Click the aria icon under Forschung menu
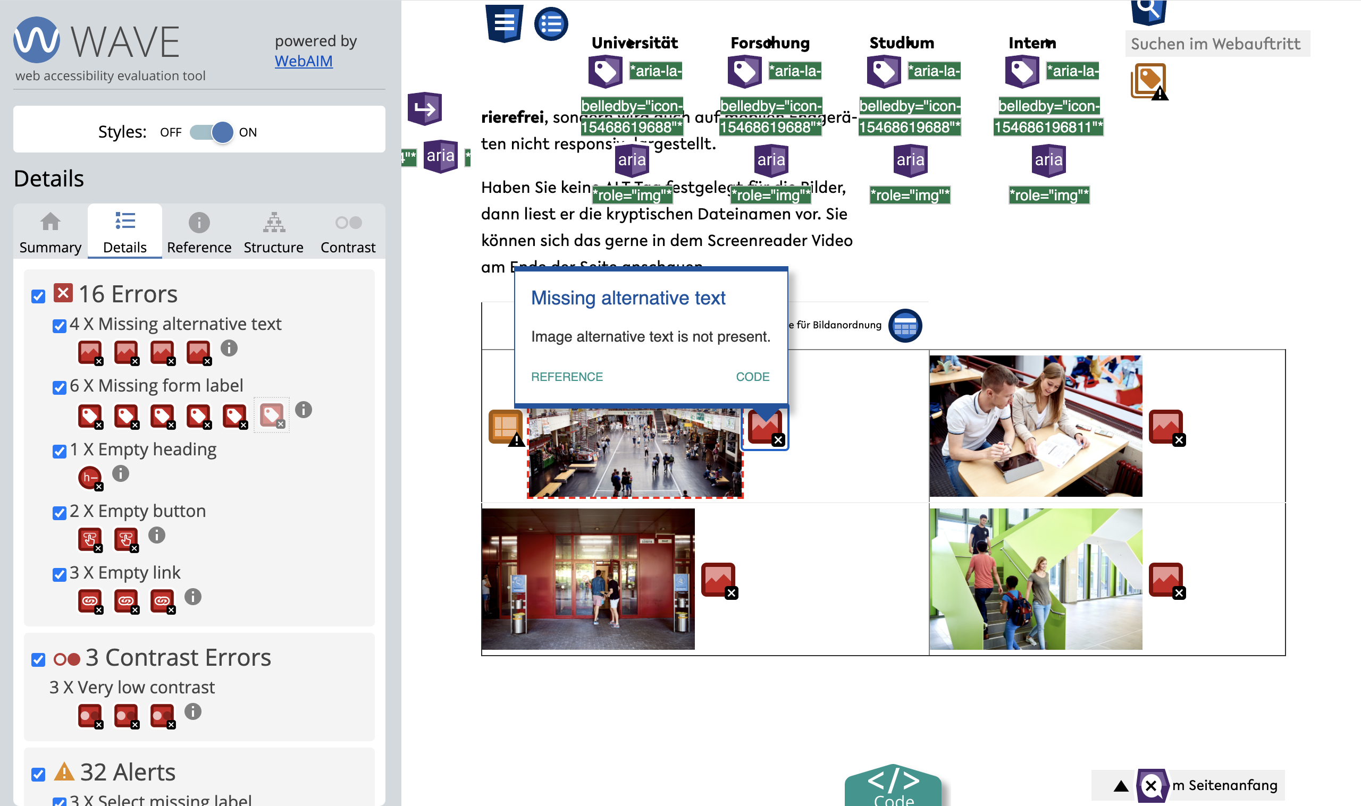Viewport: 1361px width, 806px height. [771, 160]
